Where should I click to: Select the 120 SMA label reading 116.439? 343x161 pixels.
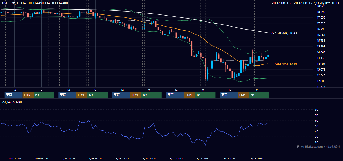(285, 33)
